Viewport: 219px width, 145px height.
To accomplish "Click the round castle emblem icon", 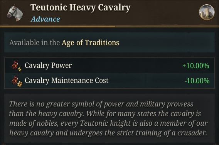I will (207, 12).
